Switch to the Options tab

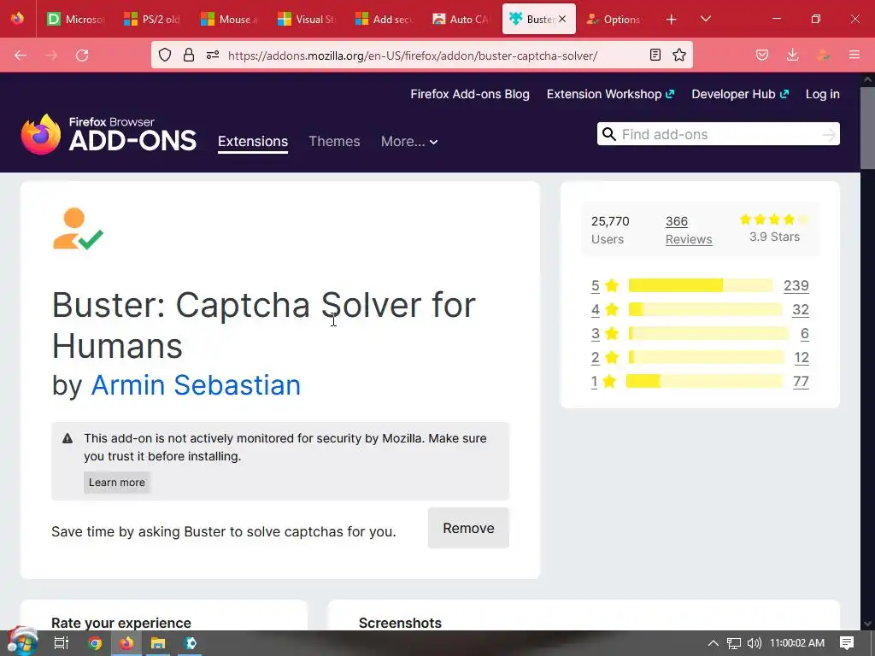coord(614,19)
